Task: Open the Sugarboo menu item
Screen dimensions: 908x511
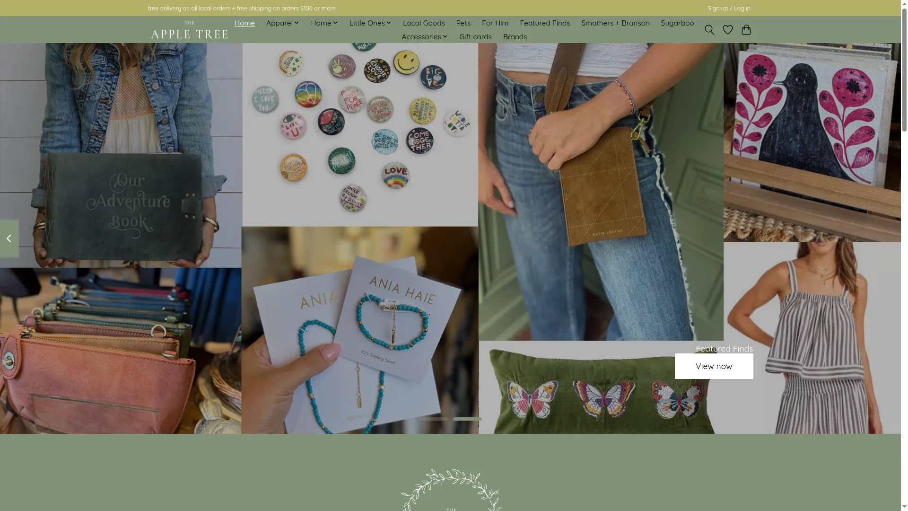Action: click(x=677, y=23)
